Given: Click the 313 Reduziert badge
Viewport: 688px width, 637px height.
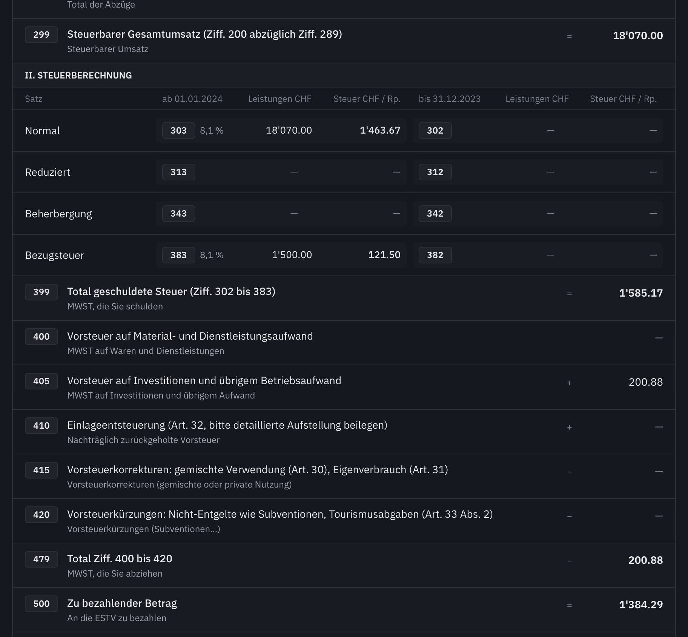Looking at the screenshot, I should tap(179, 172).
